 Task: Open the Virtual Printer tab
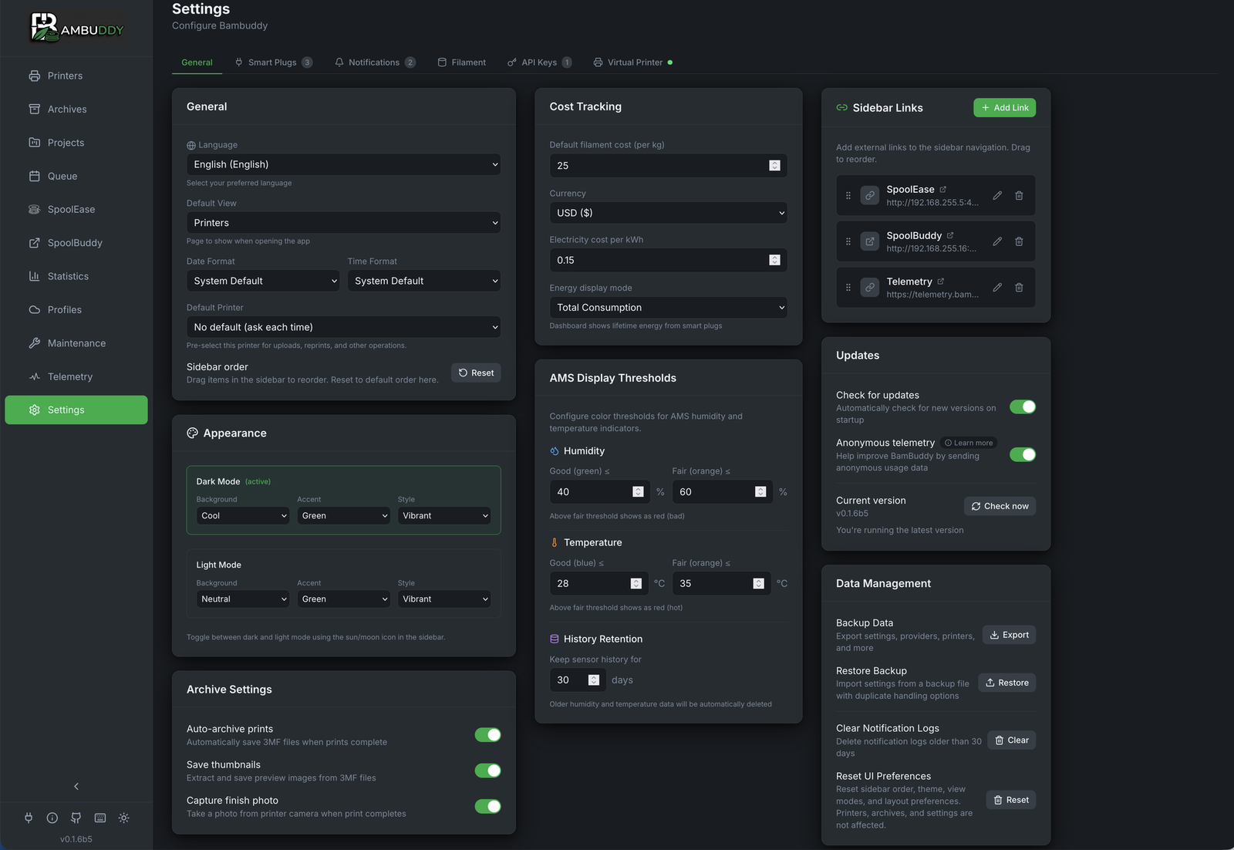pos(634,62)
